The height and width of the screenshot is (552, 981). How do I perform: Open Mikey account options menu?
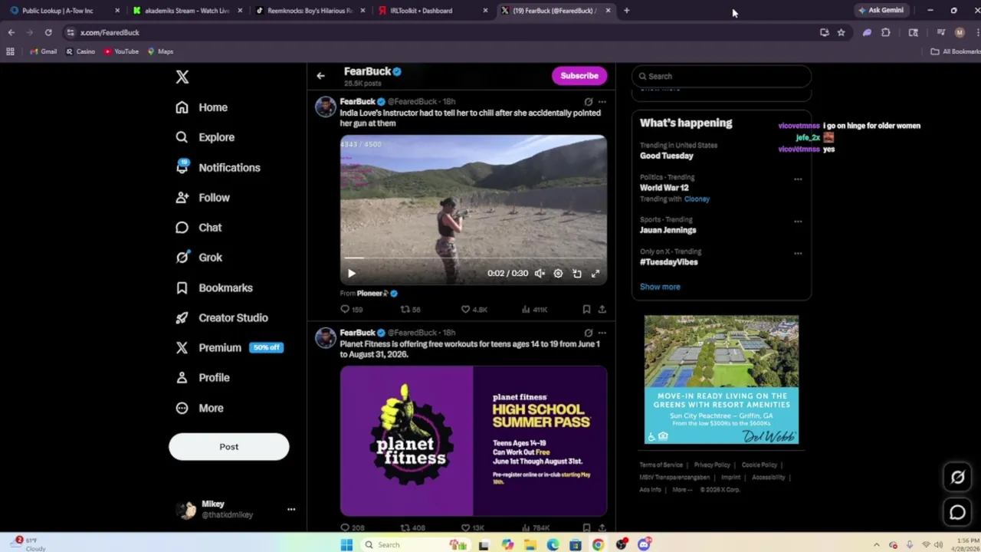click(291, 509)
